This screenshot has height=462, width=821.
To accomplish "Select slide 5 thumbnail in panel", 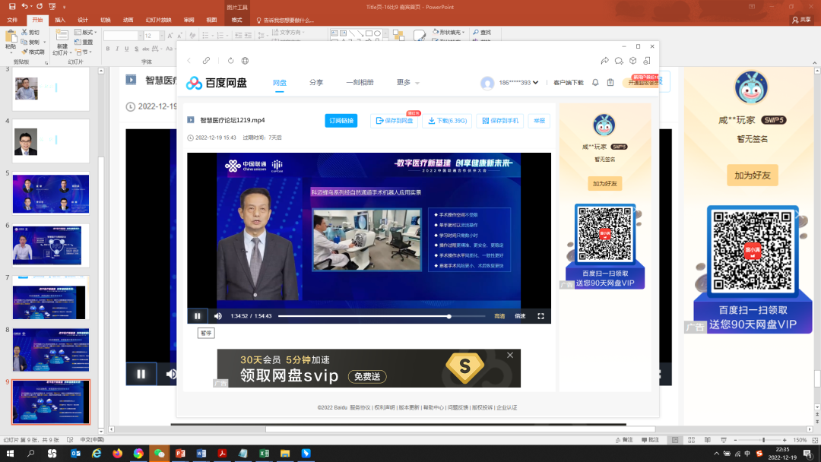I will click(x=51, y=194).
